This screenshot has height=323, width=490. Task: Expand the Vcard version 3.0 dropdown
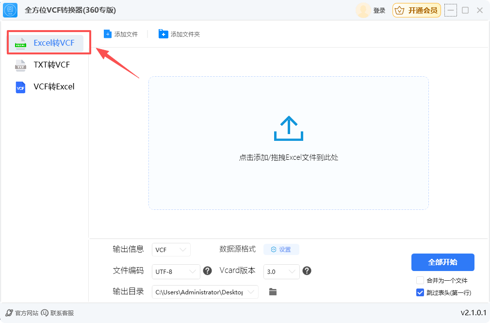pos(281,272)
